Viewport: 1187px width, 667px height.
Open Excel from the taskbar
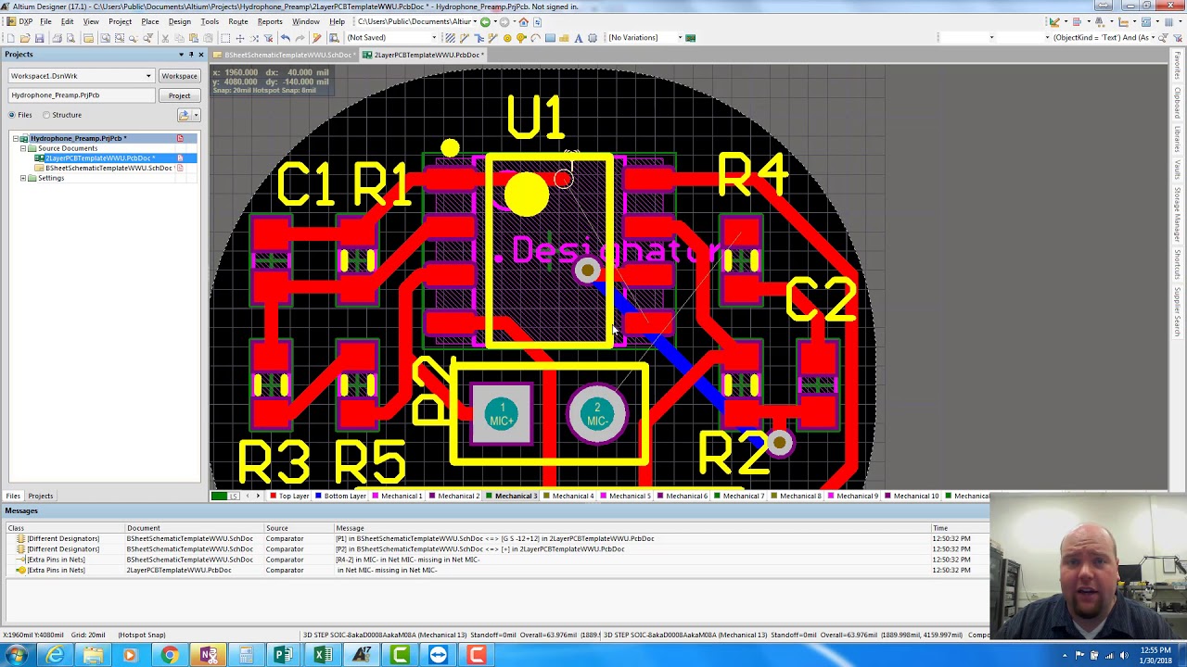(322, 655)
